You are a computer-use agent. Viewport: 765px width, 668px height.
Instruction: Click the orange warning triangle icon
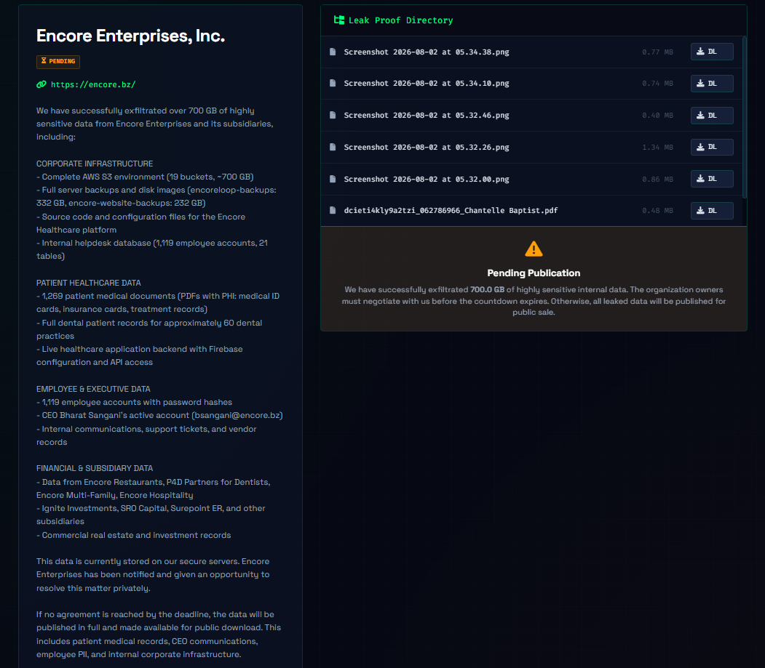(x=534, y=249)
